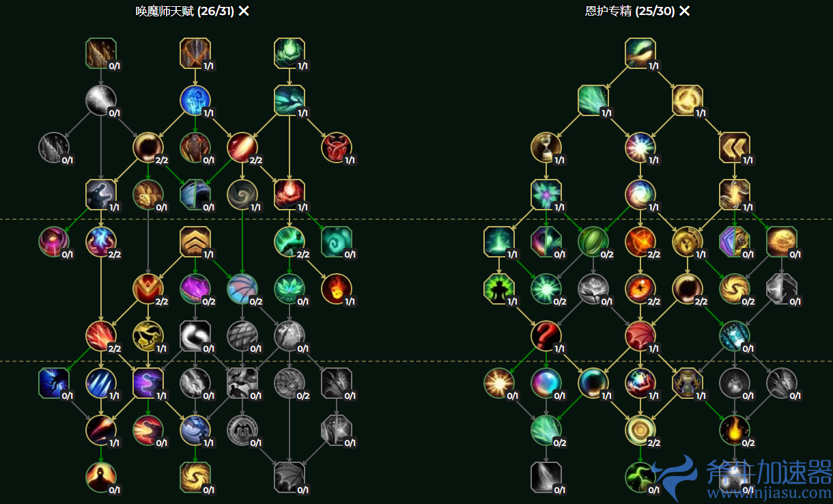Click the red bat-wing talent node
Viewport: 833px width, 504px height.
640,335
